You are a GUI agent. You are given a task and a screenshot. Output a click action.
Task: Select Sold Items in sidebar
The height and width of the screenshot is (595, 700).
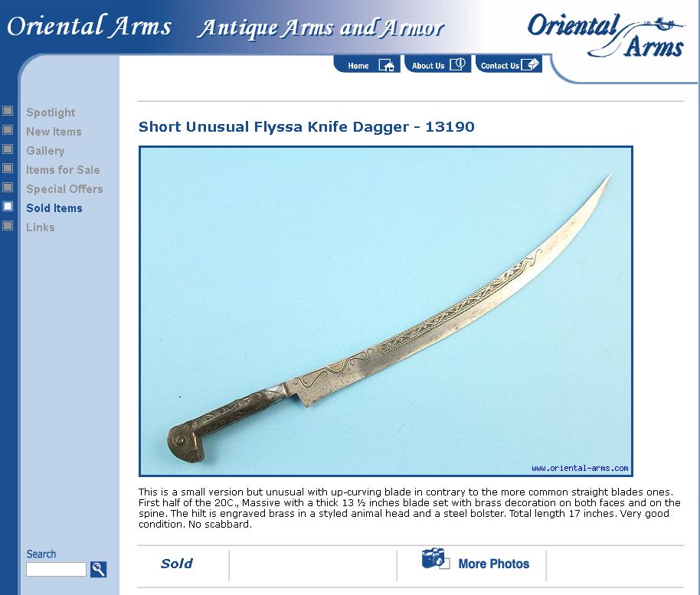pos(54,208)
